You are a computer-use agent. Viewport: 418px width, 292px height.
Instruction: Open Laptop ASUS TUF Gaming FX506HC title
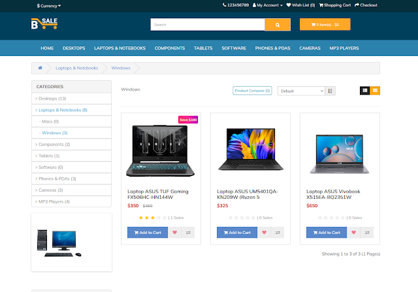coord(158,194)
